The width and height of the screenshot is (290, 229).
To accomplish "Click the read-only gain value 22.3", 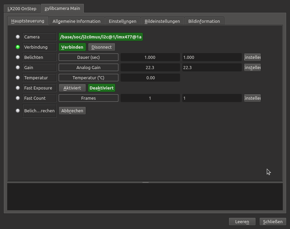I will tap(150, 67).
